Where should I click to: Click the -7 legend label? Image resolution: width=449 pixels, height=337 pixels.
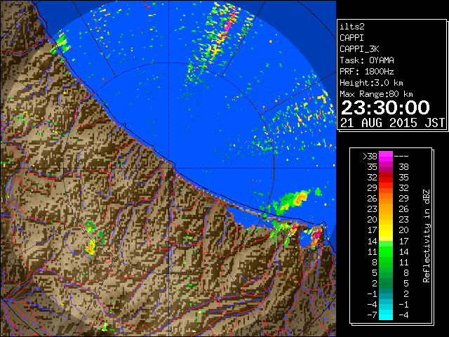[x=372, y=315]
